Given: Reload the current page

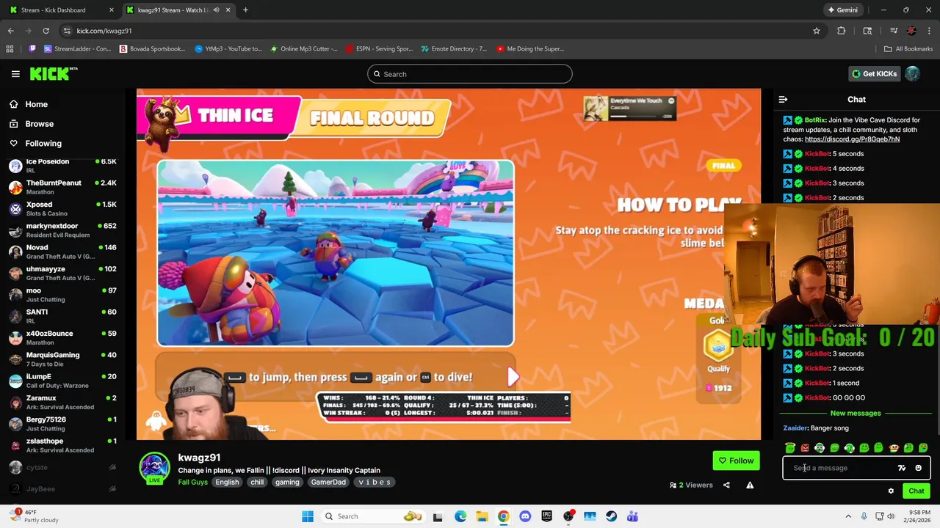Looking at the screenshot, I should click(46, 31).
